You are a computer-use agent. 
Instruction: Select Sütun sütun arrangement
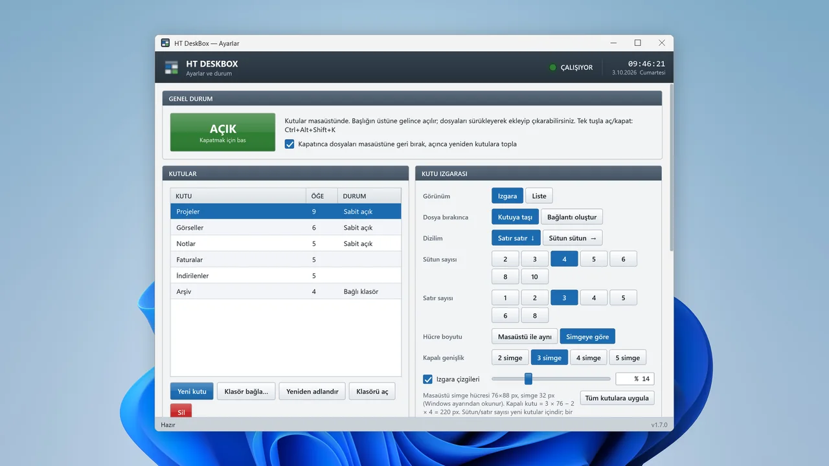(x=573, y=238)
